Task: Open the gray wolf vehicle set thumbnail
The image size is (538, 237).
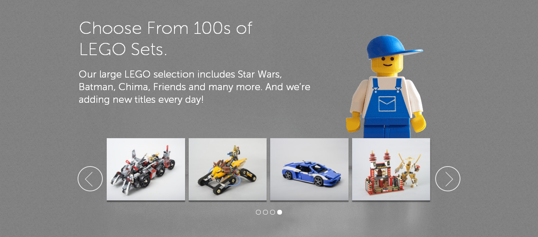Action: (146, 169)
